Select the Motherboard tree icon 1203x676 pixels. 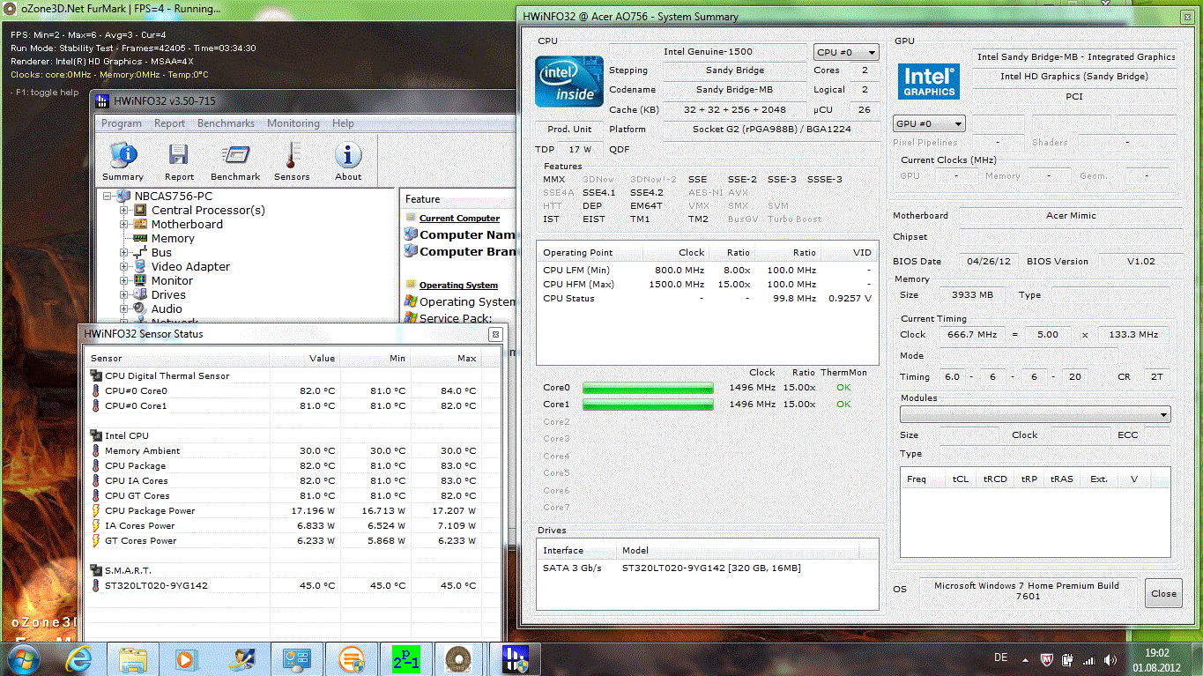click(139, 224)
